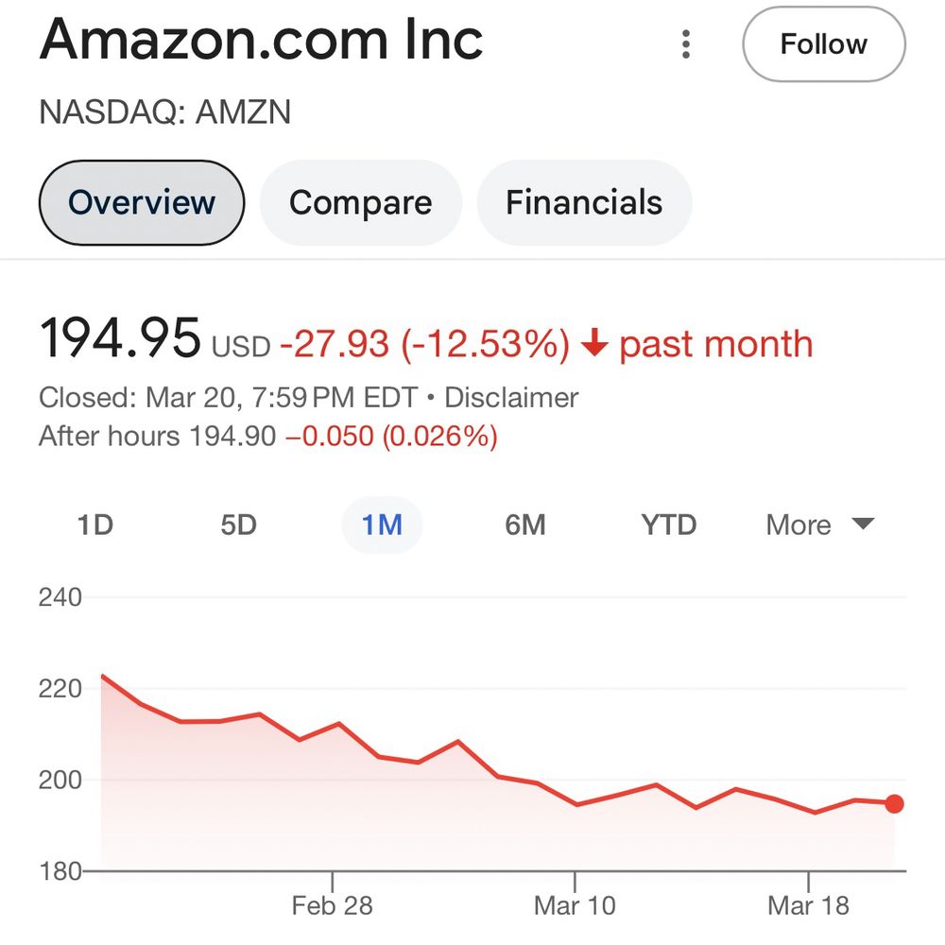Open the Disclaimer link
945x945 pixels.
click(511, 398)
